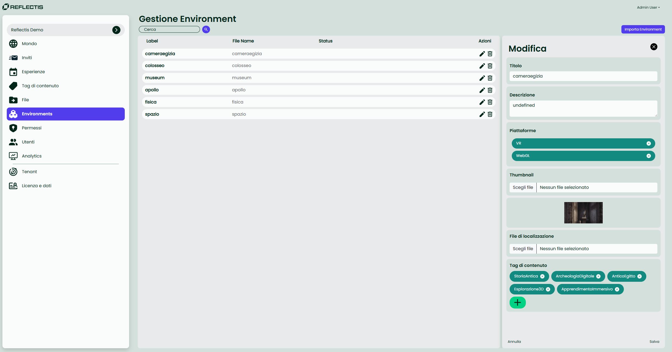Click trash icon for apollo row
Image resolution: width=672 pixels, height=352 pixels.
click(x=490, y=90)
